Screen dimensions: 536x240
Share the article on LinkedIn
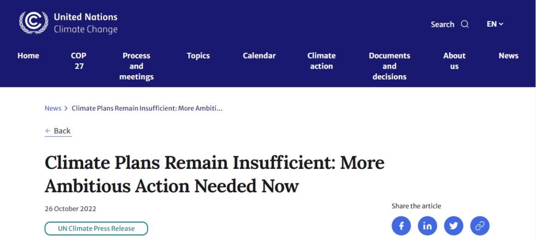click(428, 226)
